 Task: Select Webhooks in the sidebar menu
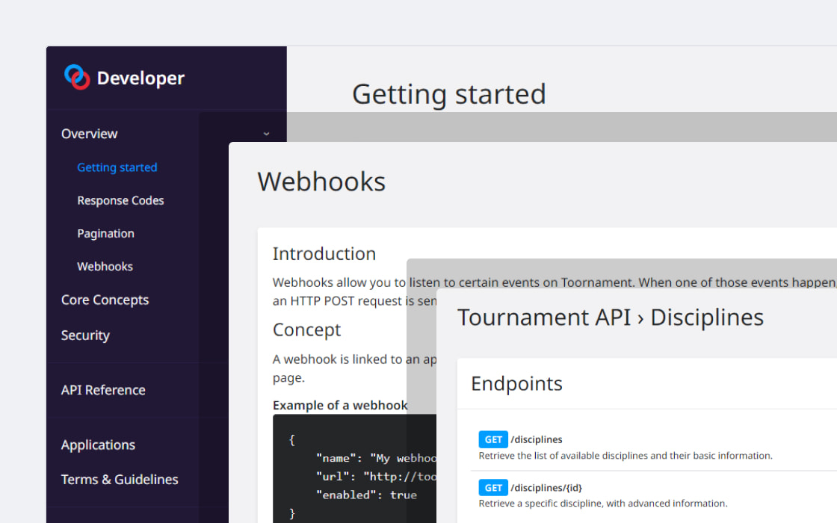click(105, 266)
